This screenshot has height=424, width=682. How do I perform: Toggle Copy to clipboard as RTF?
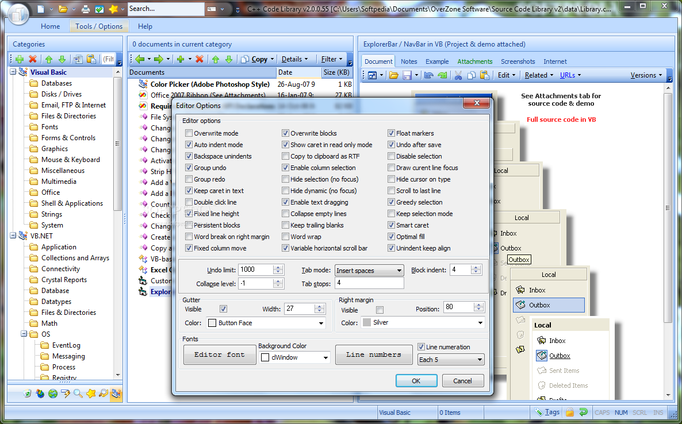285,156
